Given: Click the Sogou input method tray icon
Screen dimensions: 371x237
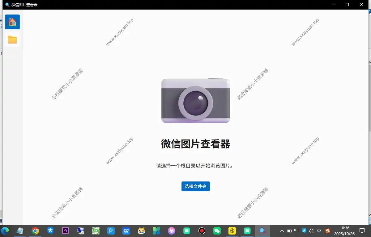Looking at the screenshot, I should [328, 231].
